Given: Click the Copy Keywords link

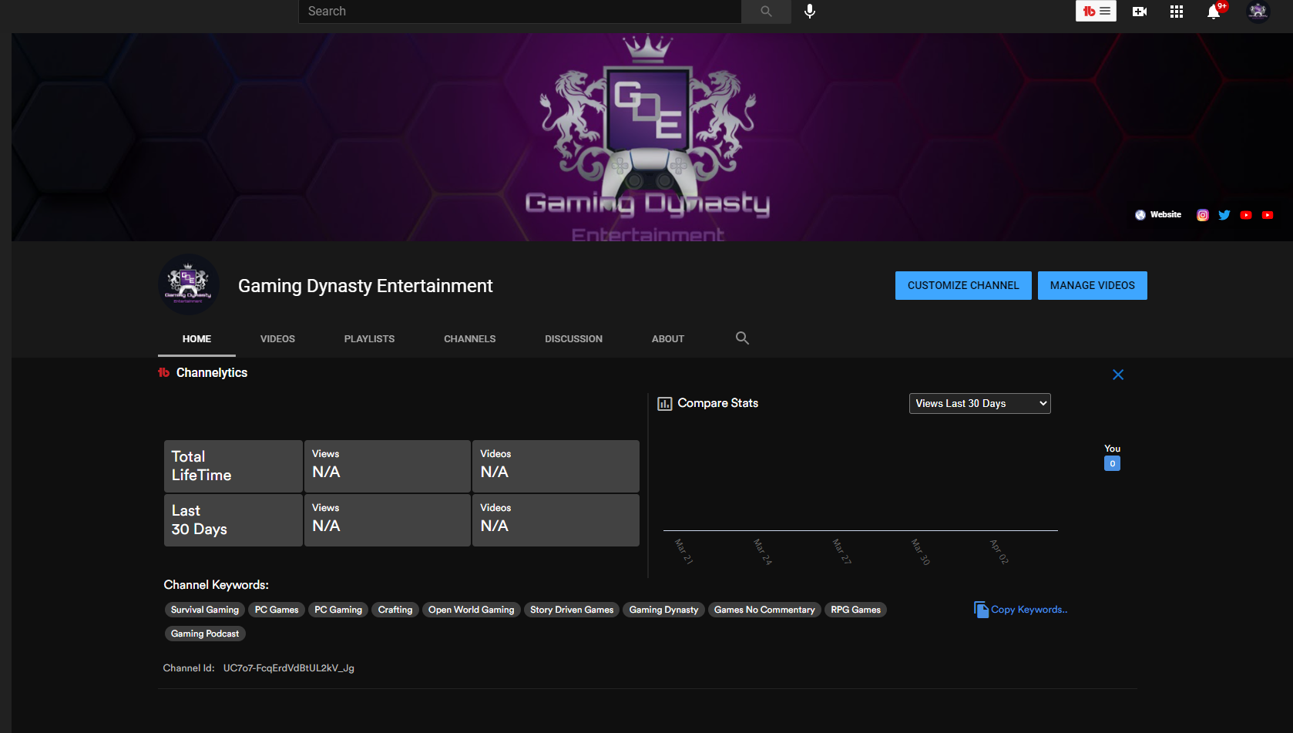Looking at the screenshot, I should tap(1021, 610).
